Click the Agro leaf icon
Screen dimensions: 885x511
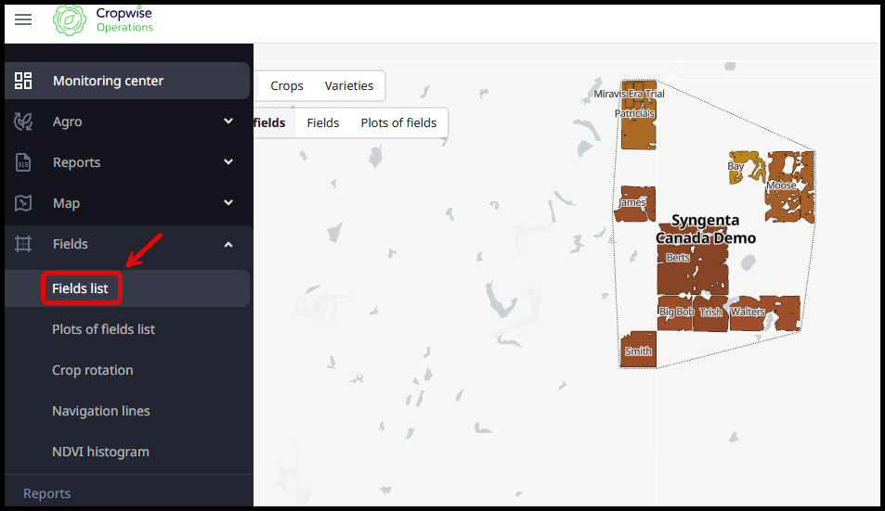point(23,121)
